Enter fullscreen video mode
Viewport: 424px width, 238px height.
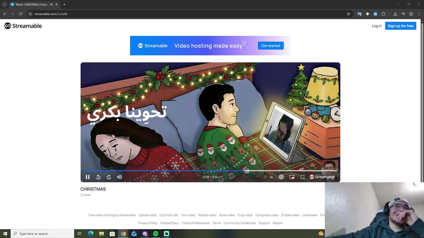[302, 177]
